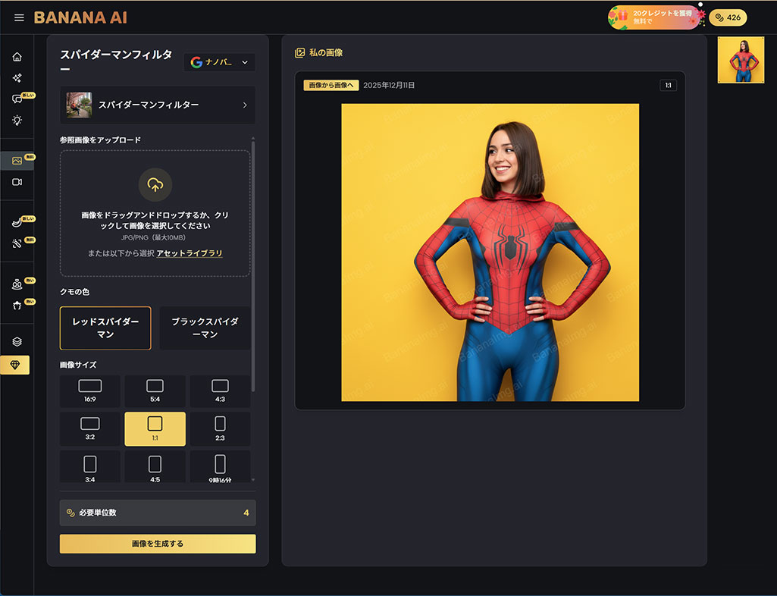Choose the 2:3 image size

[220, 428]
